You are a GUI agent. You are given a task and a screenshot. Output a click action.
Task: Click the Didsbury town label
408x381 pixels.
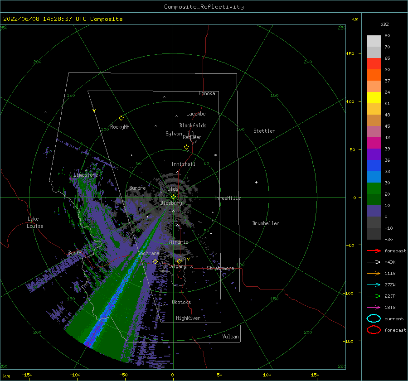[171, 203]
